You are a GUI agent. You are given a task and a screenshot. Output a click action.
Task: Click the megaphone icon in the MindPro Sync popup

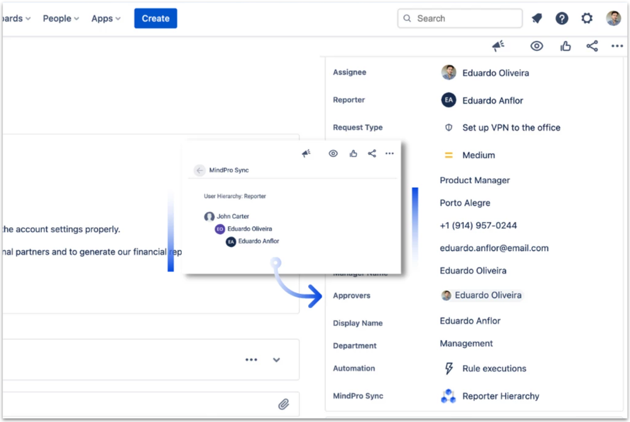[306, 153]
